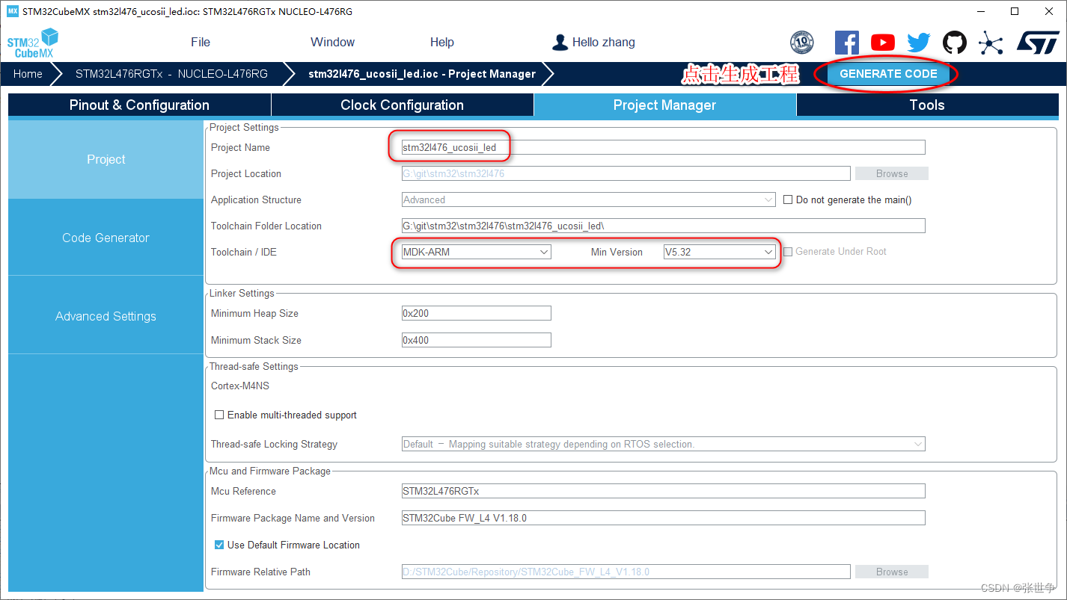Uncheck Use Default Firmware Location

pyautogui.click(x=219, y=545)
